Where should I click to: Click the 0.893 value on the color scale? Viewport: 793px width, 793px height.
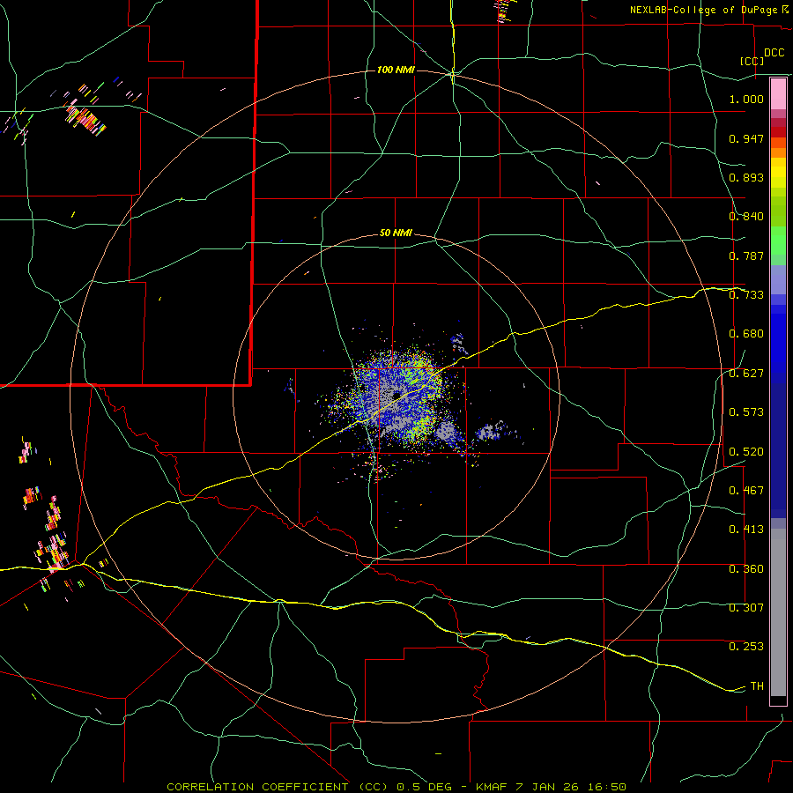pos(746,177)
